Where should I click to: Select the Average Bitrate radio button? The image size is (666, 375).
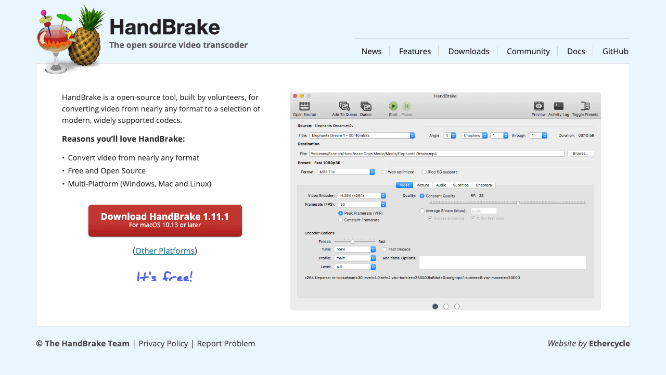click(x=422, y=211)
